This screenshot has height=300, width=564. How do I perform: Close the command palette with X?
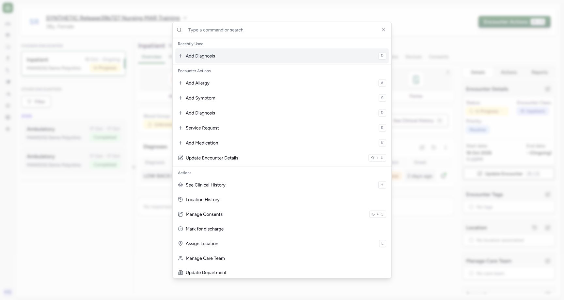pyautogui.click(x=384, y=30)
